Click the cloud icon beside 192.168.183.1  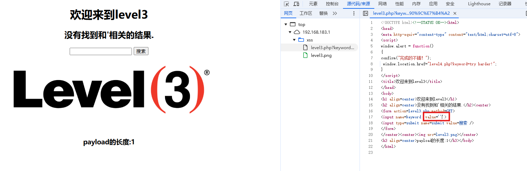click(x=297, y=32)
